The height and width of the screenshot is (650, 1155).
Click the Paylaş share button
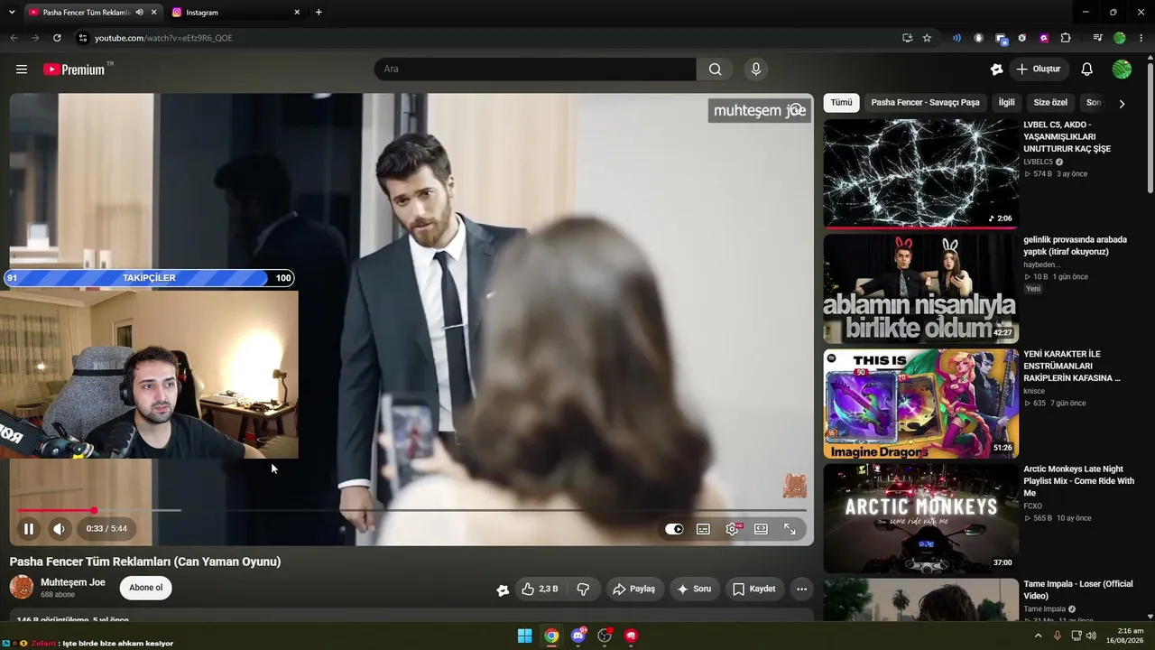tap(633, 589)
